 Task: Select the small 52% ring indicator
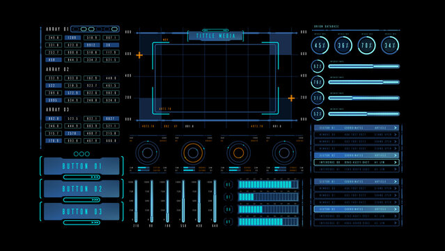(318, 114)
